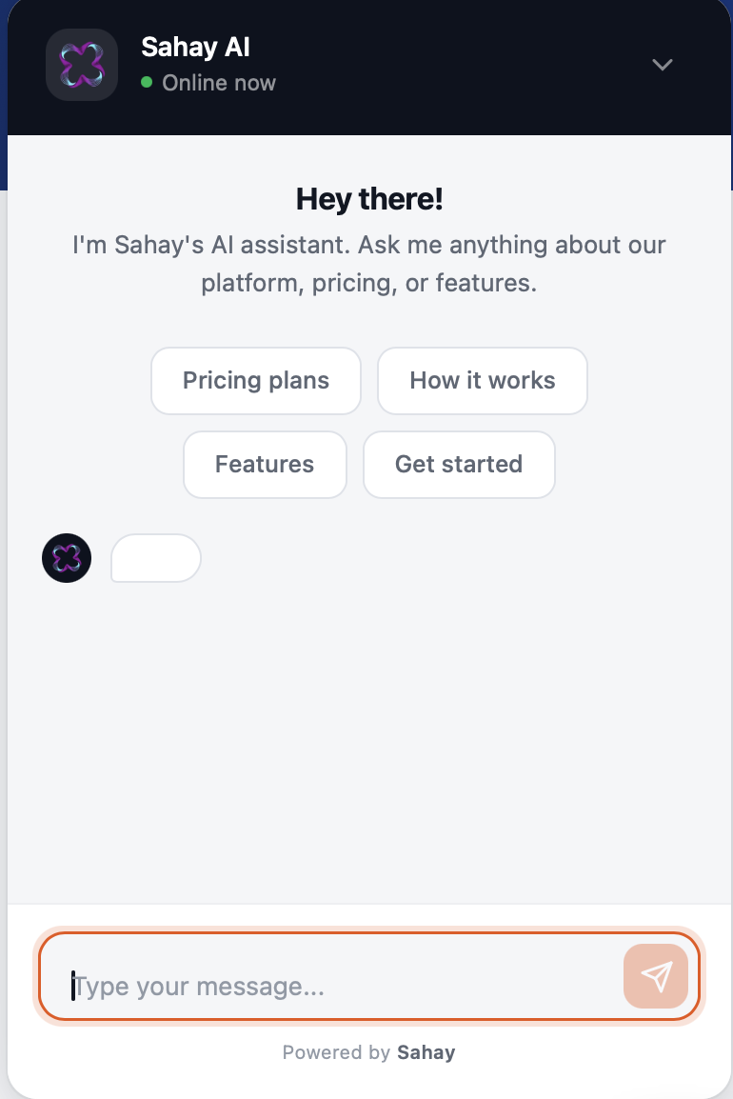Choose the How it works suggestion
Image resolution: width=733 pixels, height=1099 pixels.
[482, 380]
